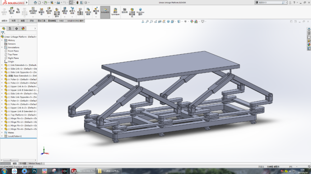Image resolution: width=311 pixels, height=174 pixels.
Task: Click the Show Hidden Components tool
Action: (x=57, y=12)
